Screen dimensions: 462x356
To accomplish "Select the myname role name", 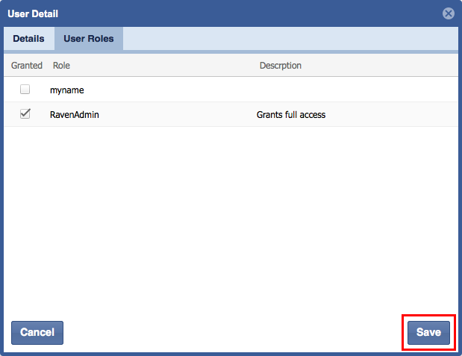I will 67,90.
